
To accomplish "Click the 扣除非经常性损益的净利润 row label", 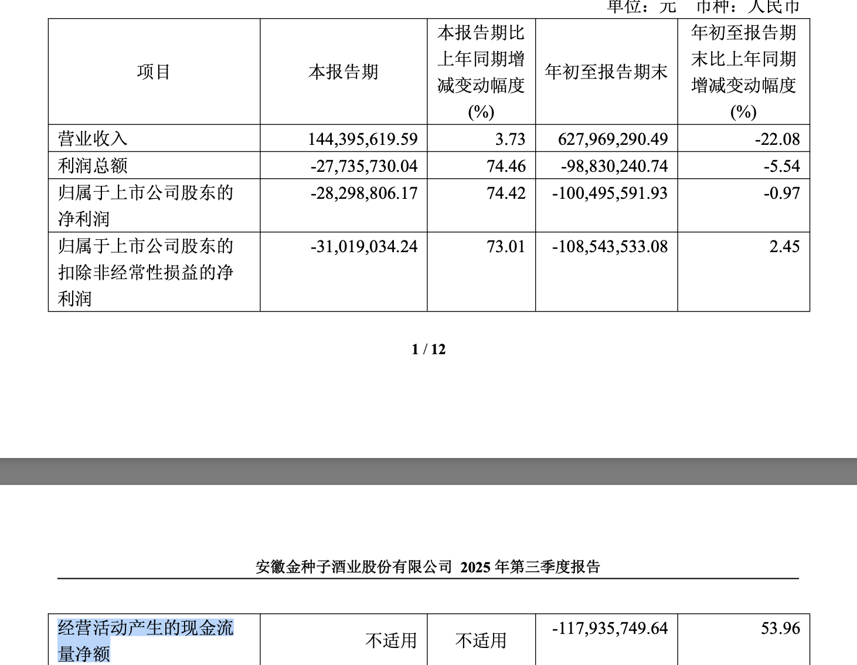I will 145,272.
